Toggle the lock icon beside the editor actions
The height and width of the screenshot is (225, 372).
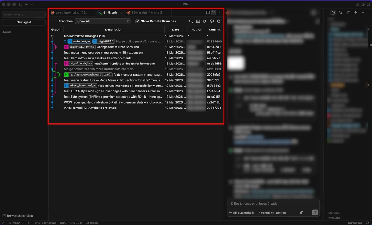213,12
